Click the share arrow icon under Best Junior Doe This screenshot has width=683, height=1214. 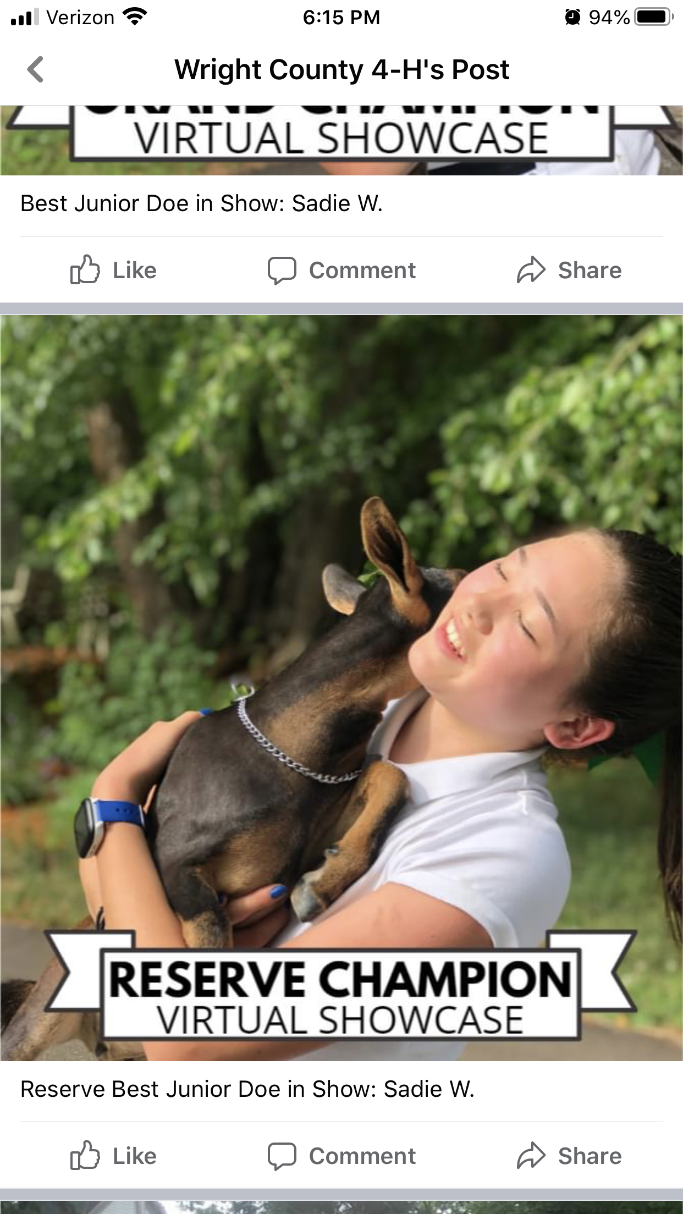pos(531,269)
